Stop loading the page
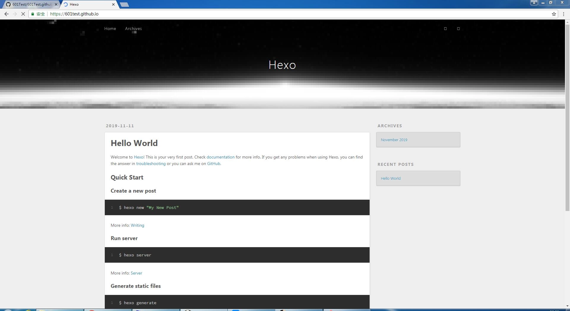Image resolution: width=570 pixels, height=311 pixels. pyautogui.click(x=23, y=14)
